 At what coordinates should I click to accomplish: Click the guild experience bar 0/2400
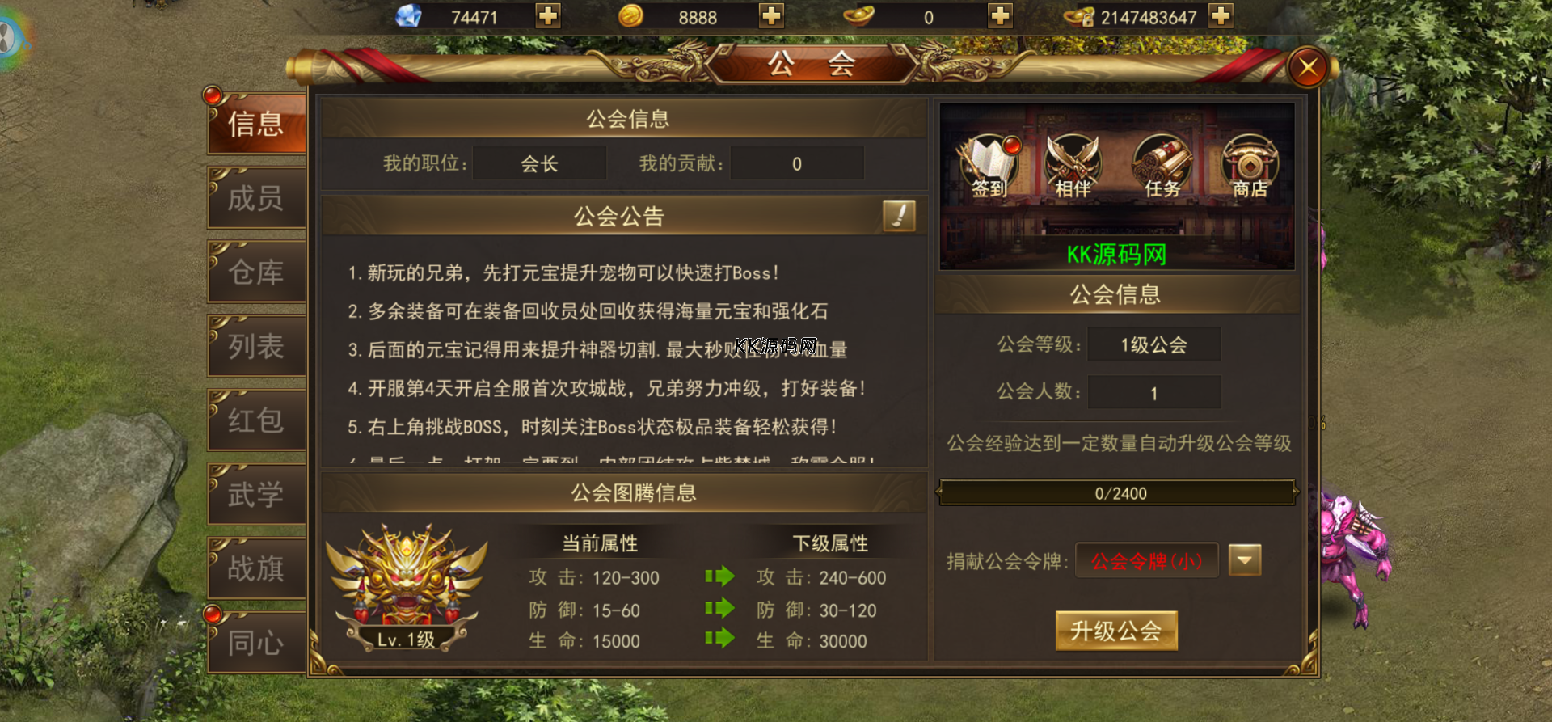point(1118,492)
